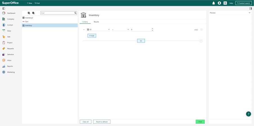Click the magnifier in Find field
The height and width of the screenshot is (126, 254).
coord(75,13)
